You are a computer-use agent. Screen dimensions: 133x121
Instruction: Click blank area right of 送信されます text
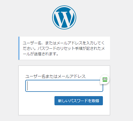pyautogui.click(x=83, y=54)
